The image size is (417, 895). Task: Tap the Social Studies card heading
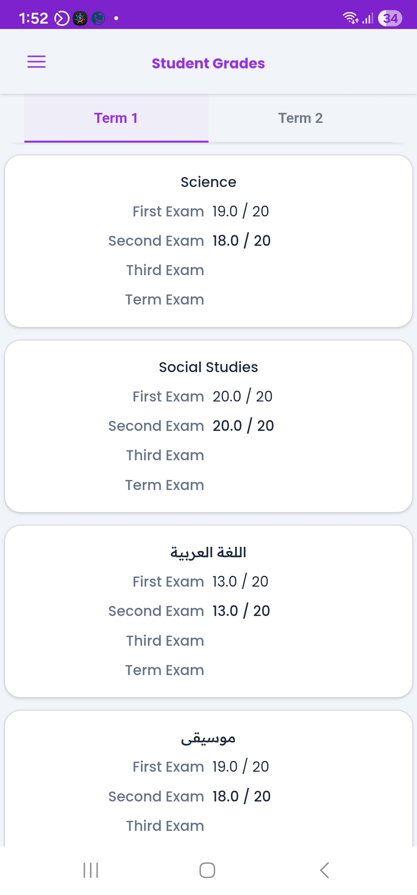coord(208,367)
